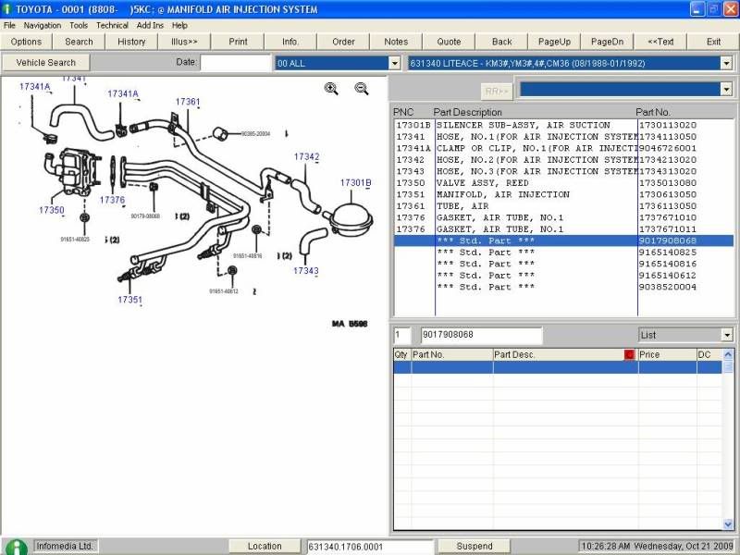This screenshot has height=555, width=740.
Task: Click the Suspend button
Action: [x=475, y=547]
